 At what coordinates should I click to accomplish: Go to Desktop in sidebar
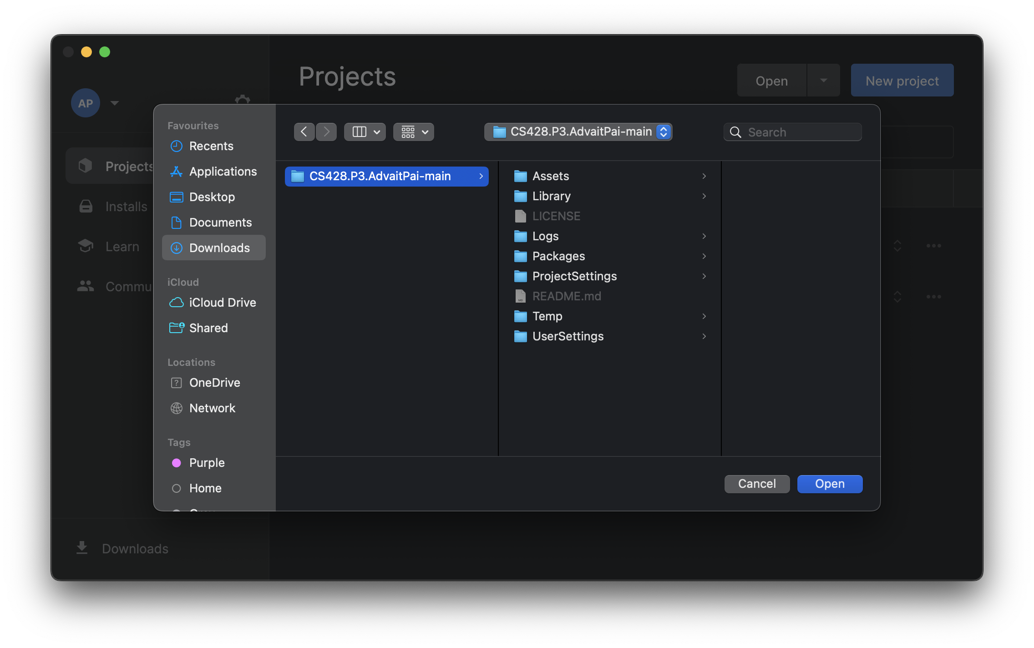tap(212, 197)
